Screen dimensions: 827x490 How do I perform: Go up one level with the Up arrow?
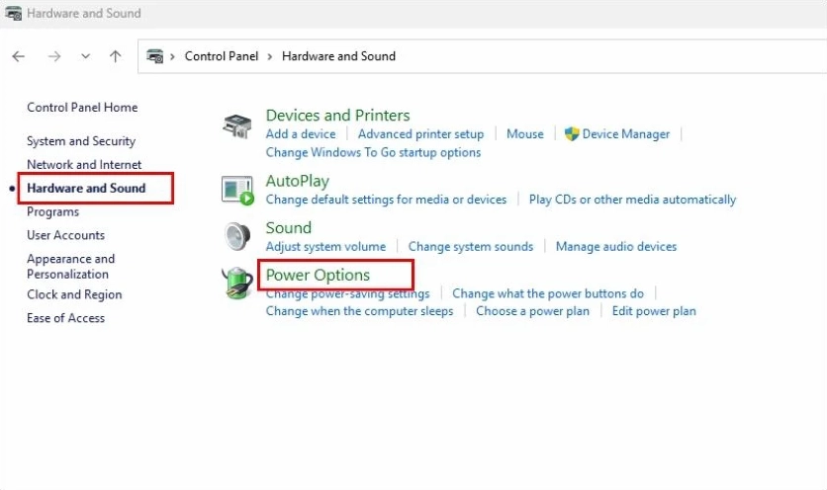click(x=115, y=56)
